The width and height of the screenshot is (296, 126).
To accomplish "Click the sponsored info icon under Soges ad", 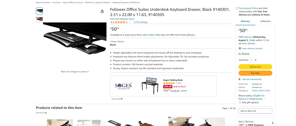I will coord(122,99).
